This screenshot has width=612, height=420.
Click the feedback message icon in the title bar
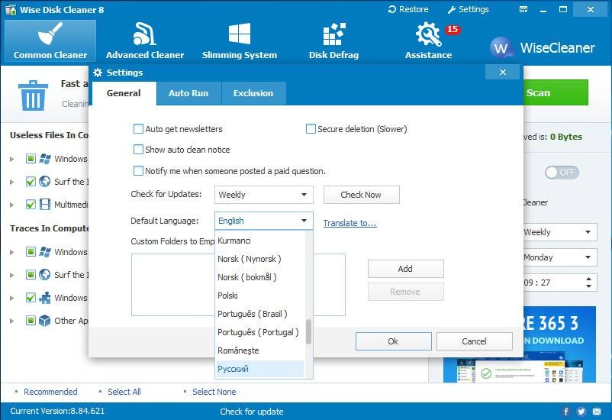coord(523,9)
